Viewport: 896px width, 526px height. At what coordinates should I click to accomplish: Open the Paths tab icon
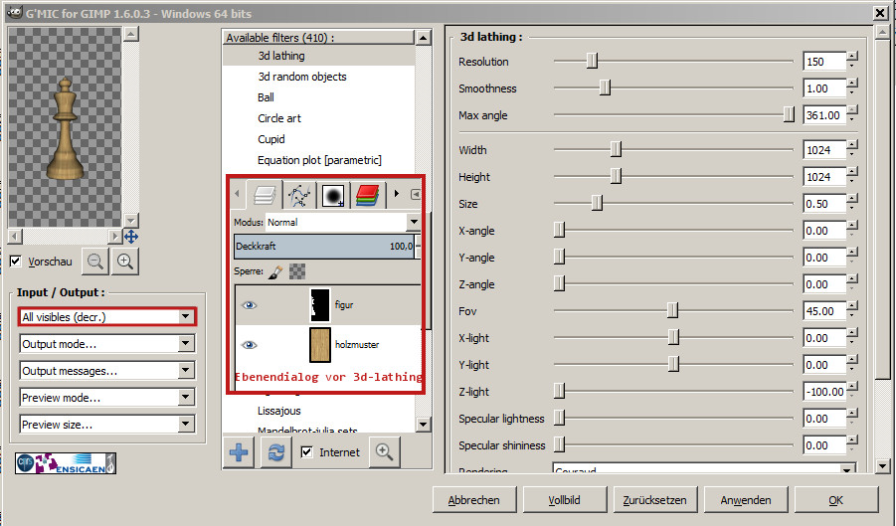pyautogui.click(x=298, y=195)
